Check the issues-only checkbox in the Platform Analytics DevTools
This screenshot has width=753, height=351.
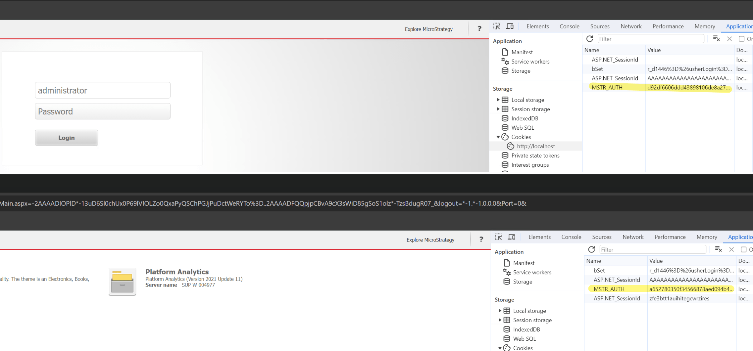(x=743, y=249)
